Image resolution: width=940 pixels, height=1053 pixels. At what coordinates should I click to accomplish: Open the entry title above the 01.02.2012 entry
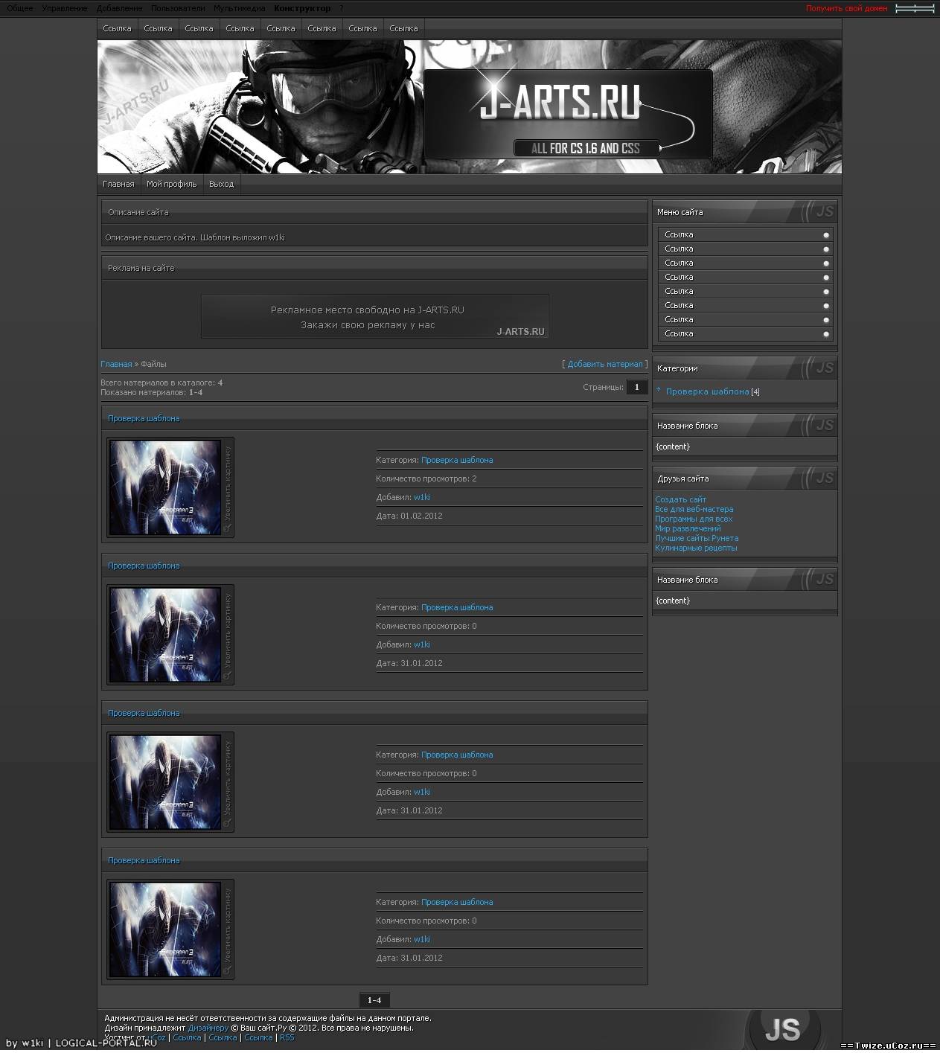pyautogui.click(x=144, y=418)
